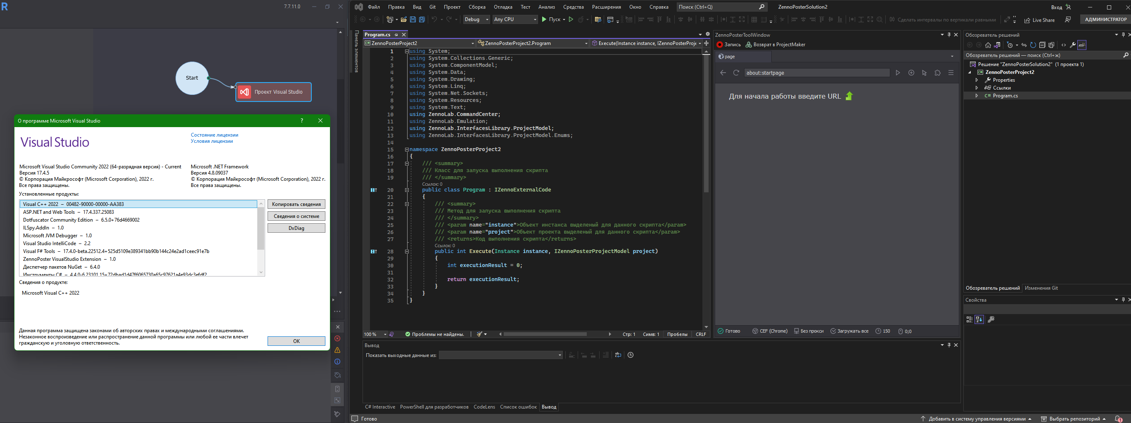The image size is (1131, 423).
Task: Click the Save All toolbar icon
Action: (x=422, y=19)
